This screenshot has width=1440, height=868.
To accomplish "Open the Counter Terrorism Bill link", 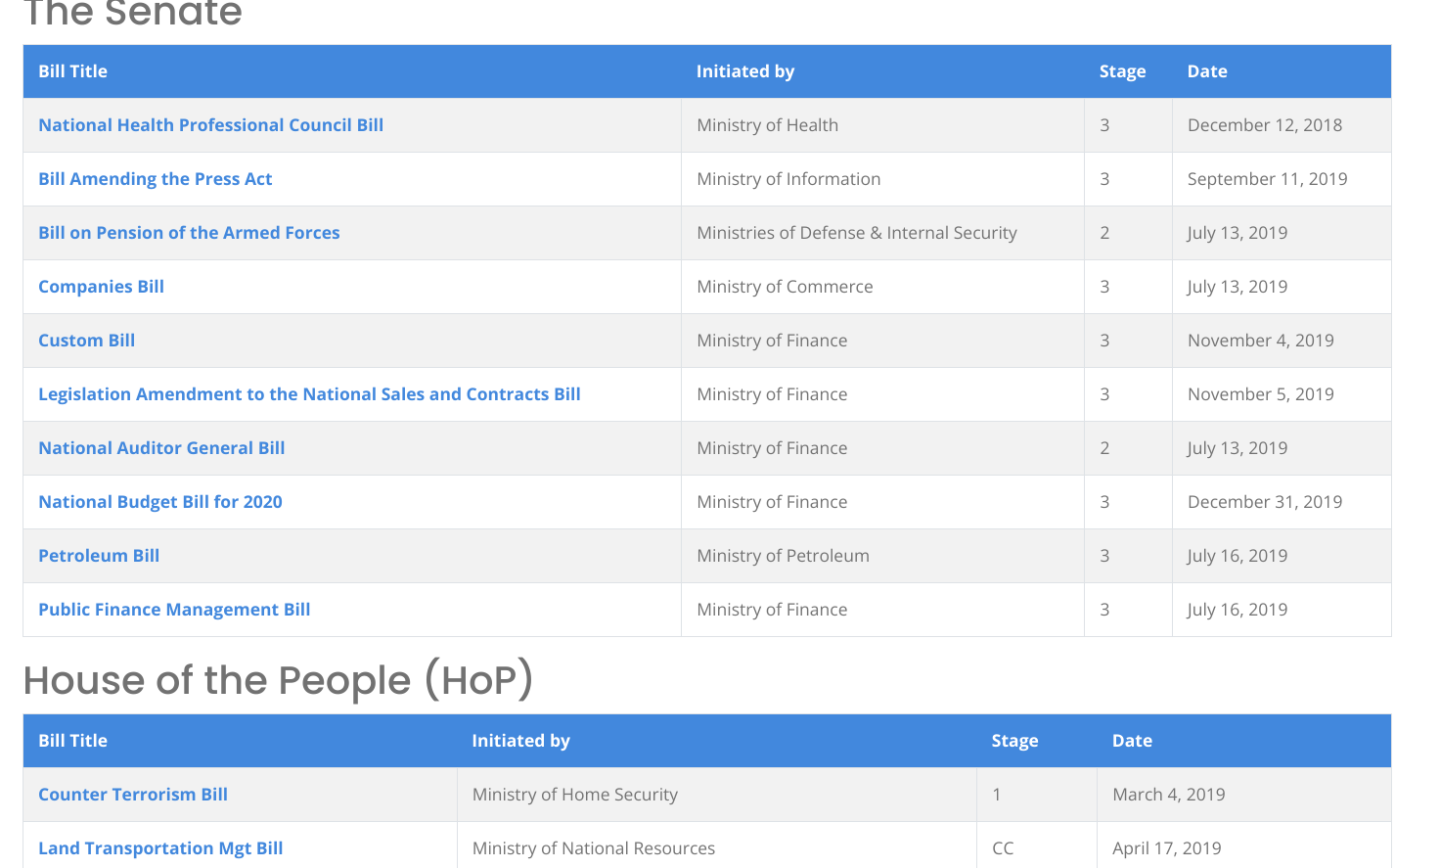I will pyautogui.click(x=133, y=795).
